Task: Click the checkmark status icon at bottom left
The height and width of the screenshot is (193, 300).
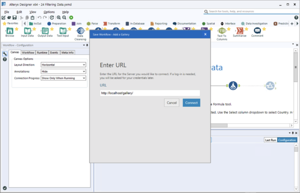Action: coord(5,188)
